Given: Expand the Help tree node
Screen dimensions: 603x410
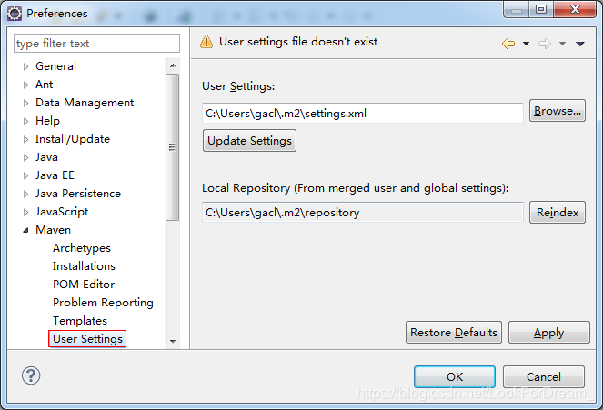Looking at the screenshot, I should pyautogui.click(x=25, y=121).
